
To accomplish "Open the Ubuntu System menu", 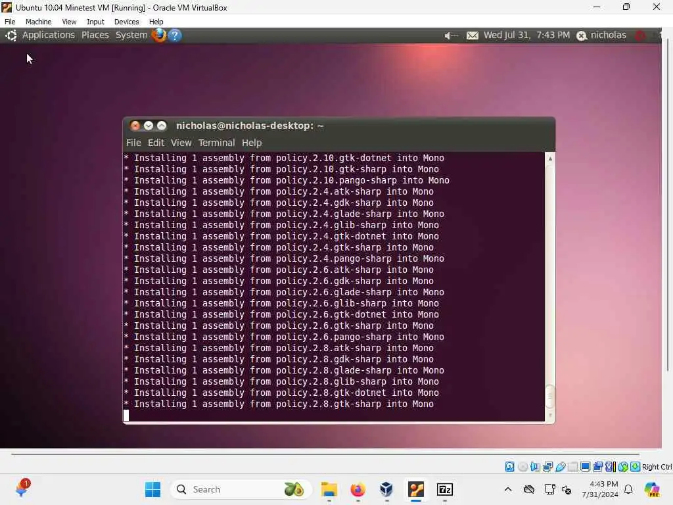I will pyautogui.click(x=131, y=36).
